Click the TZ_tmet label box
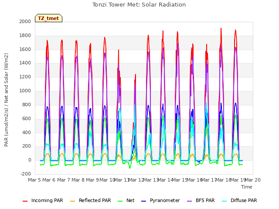Image resolution: width=279 pixels, height=209 pixels. [48, 18]
